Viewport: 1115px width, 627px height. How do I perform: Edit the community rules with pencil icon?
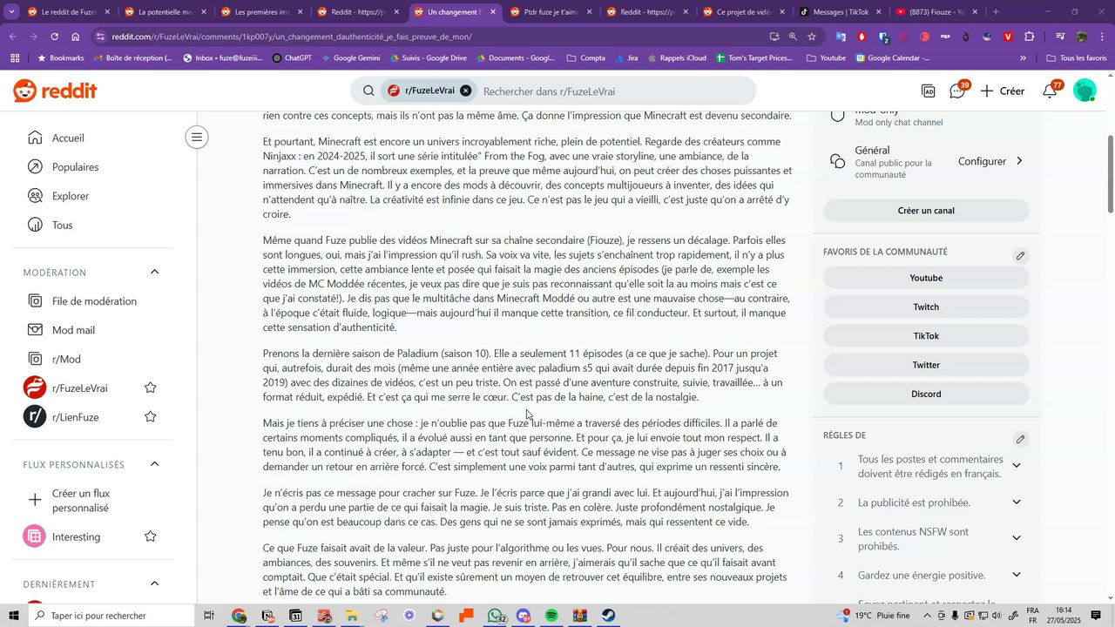1020,439
